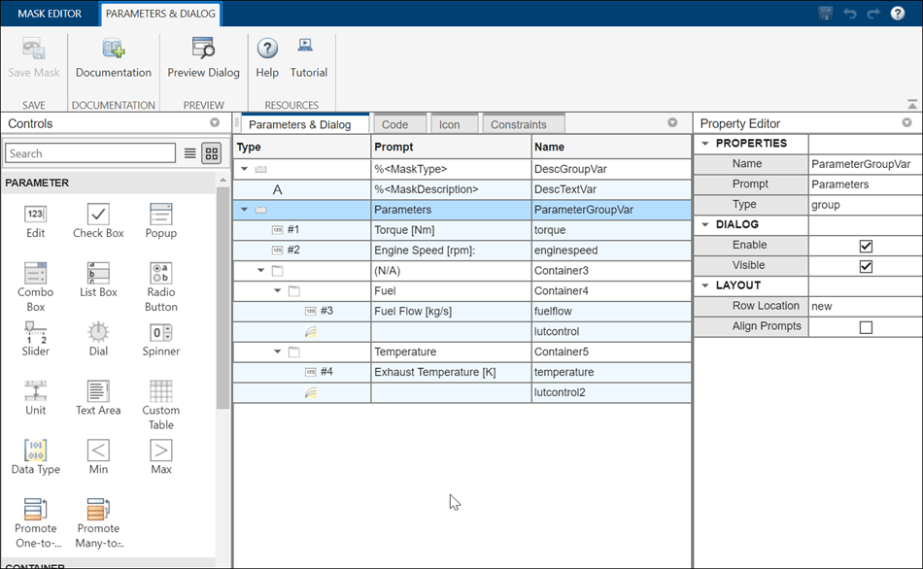Open the Code tab
Screen dimensions: 923x569
(x=394, y=124)
